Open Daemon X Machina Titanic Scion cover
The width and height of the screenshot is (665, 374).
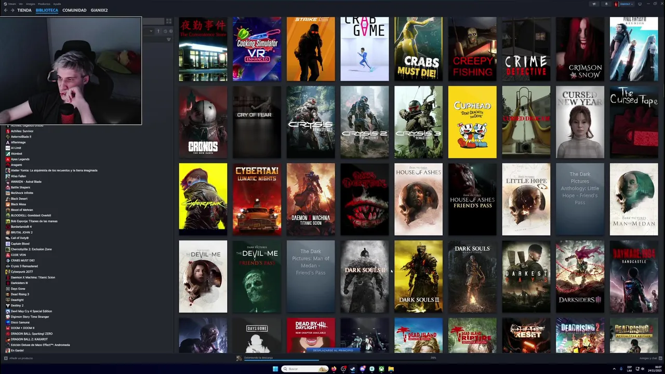click(x=311, y=199)
